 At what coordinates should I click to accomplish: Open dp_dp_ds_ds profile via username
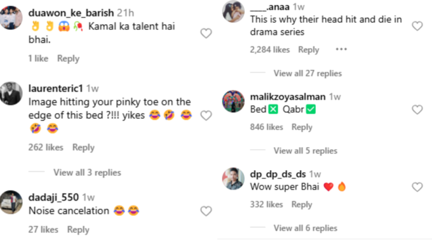pos(278,174)
